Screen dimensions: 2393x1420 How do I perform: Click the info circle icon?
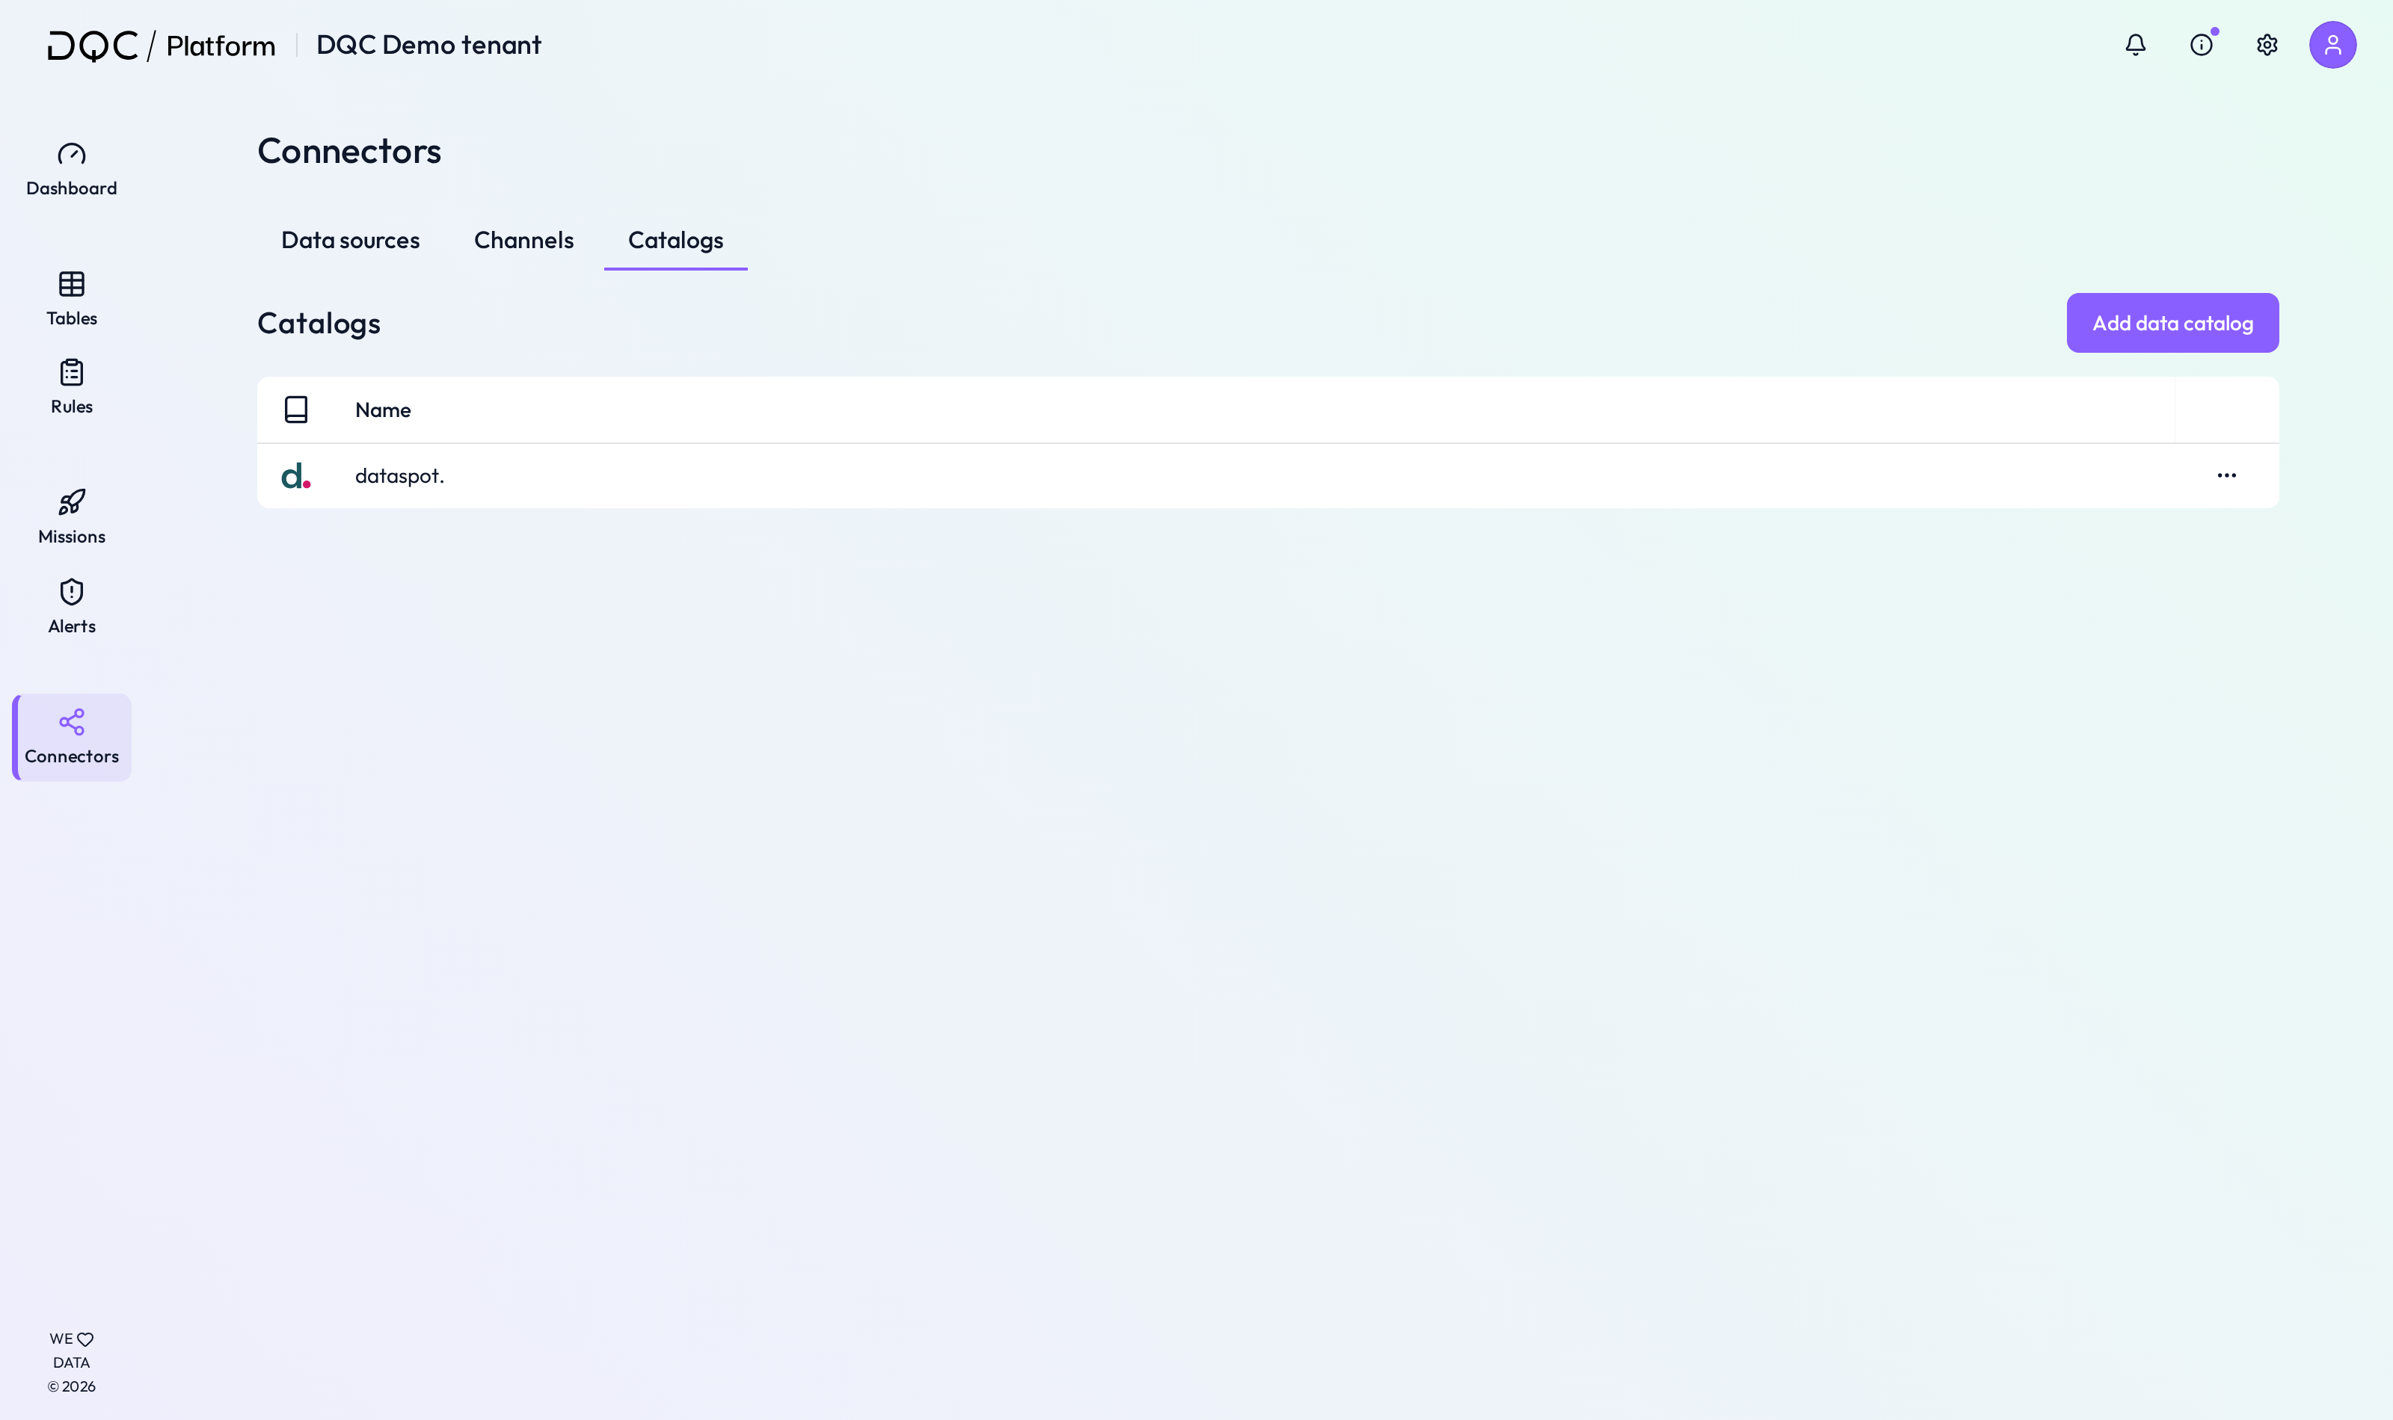[x=2202, y=45]
